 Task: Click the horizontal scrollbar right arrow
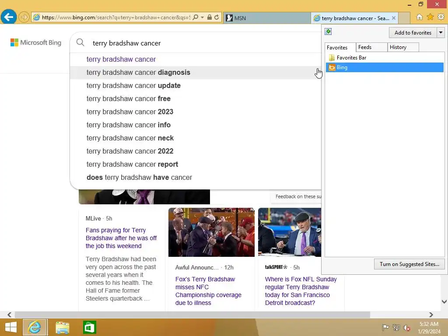(431, 315)
